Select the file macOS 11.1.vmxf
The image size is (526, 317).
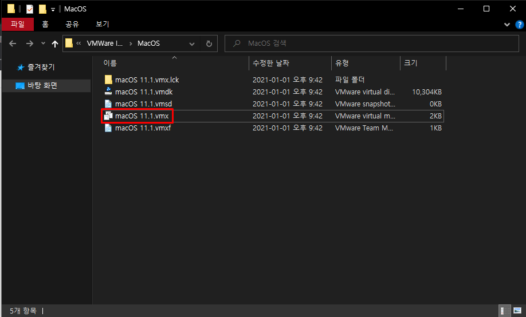coord(143,128)
